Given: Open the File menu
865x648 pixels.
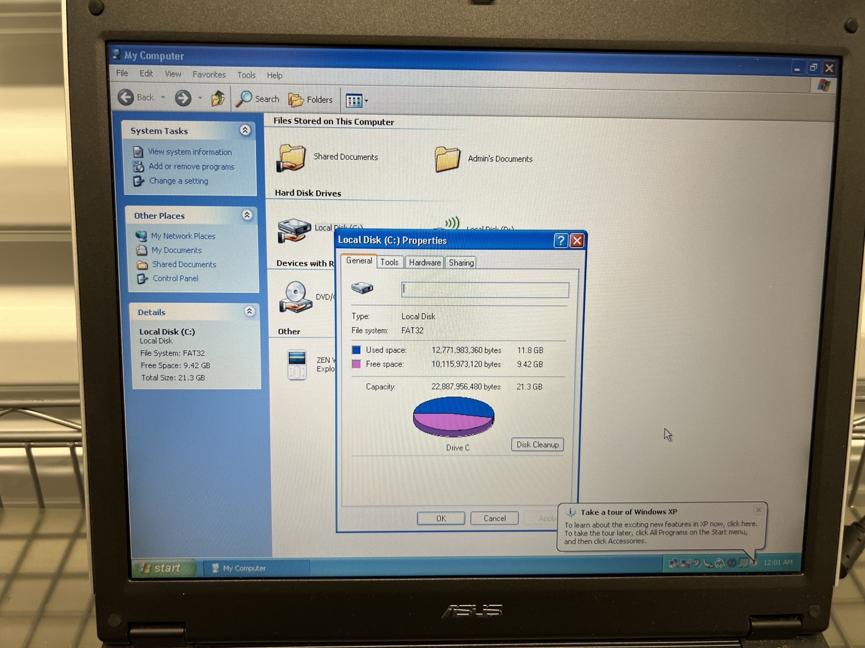Looking at the screenshot, I should [x=122, y=73].
